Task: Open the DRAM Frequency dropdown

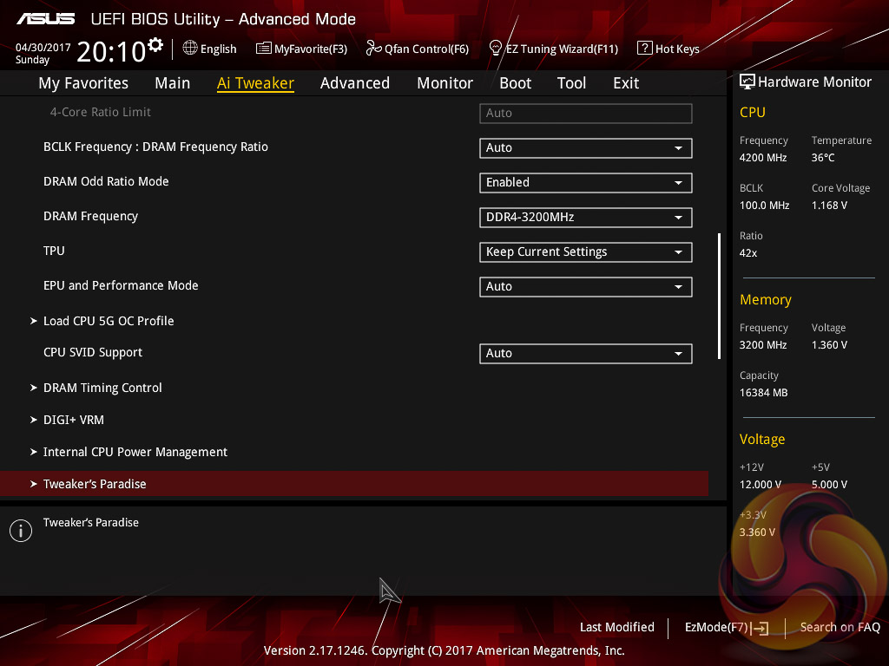Action: pyautogui.click(x=585, y=218)
